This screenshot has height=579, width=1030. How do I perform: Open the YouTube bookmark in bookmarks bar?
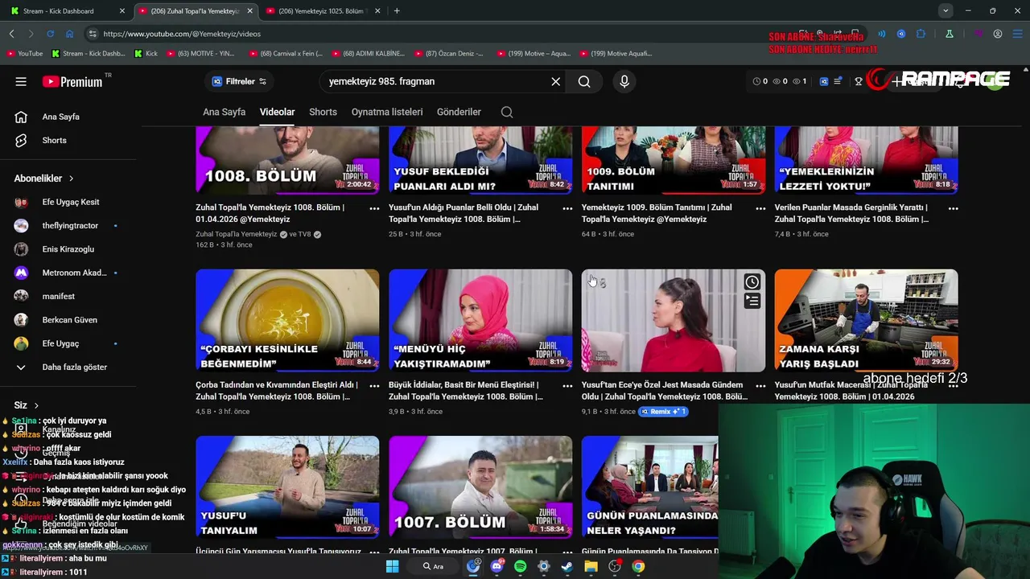(x=24, y=53)
